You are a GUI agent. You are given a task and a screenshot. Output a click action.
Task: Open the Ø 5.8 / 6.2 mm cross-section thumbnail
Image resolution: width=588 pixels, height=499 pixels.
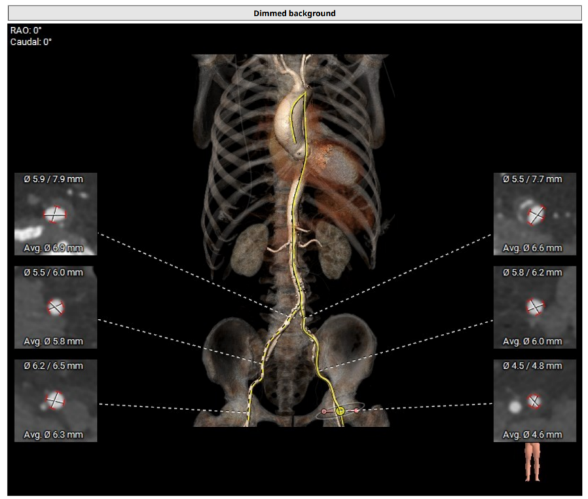(x=535, y=308)
